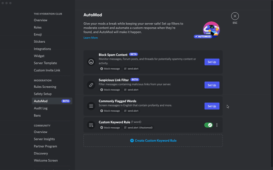Image resolution: width=273 pixels, height=170 pixels.
Task: Open the Custom Keyword Rule three-dot menu
Action: pos(217,125)
